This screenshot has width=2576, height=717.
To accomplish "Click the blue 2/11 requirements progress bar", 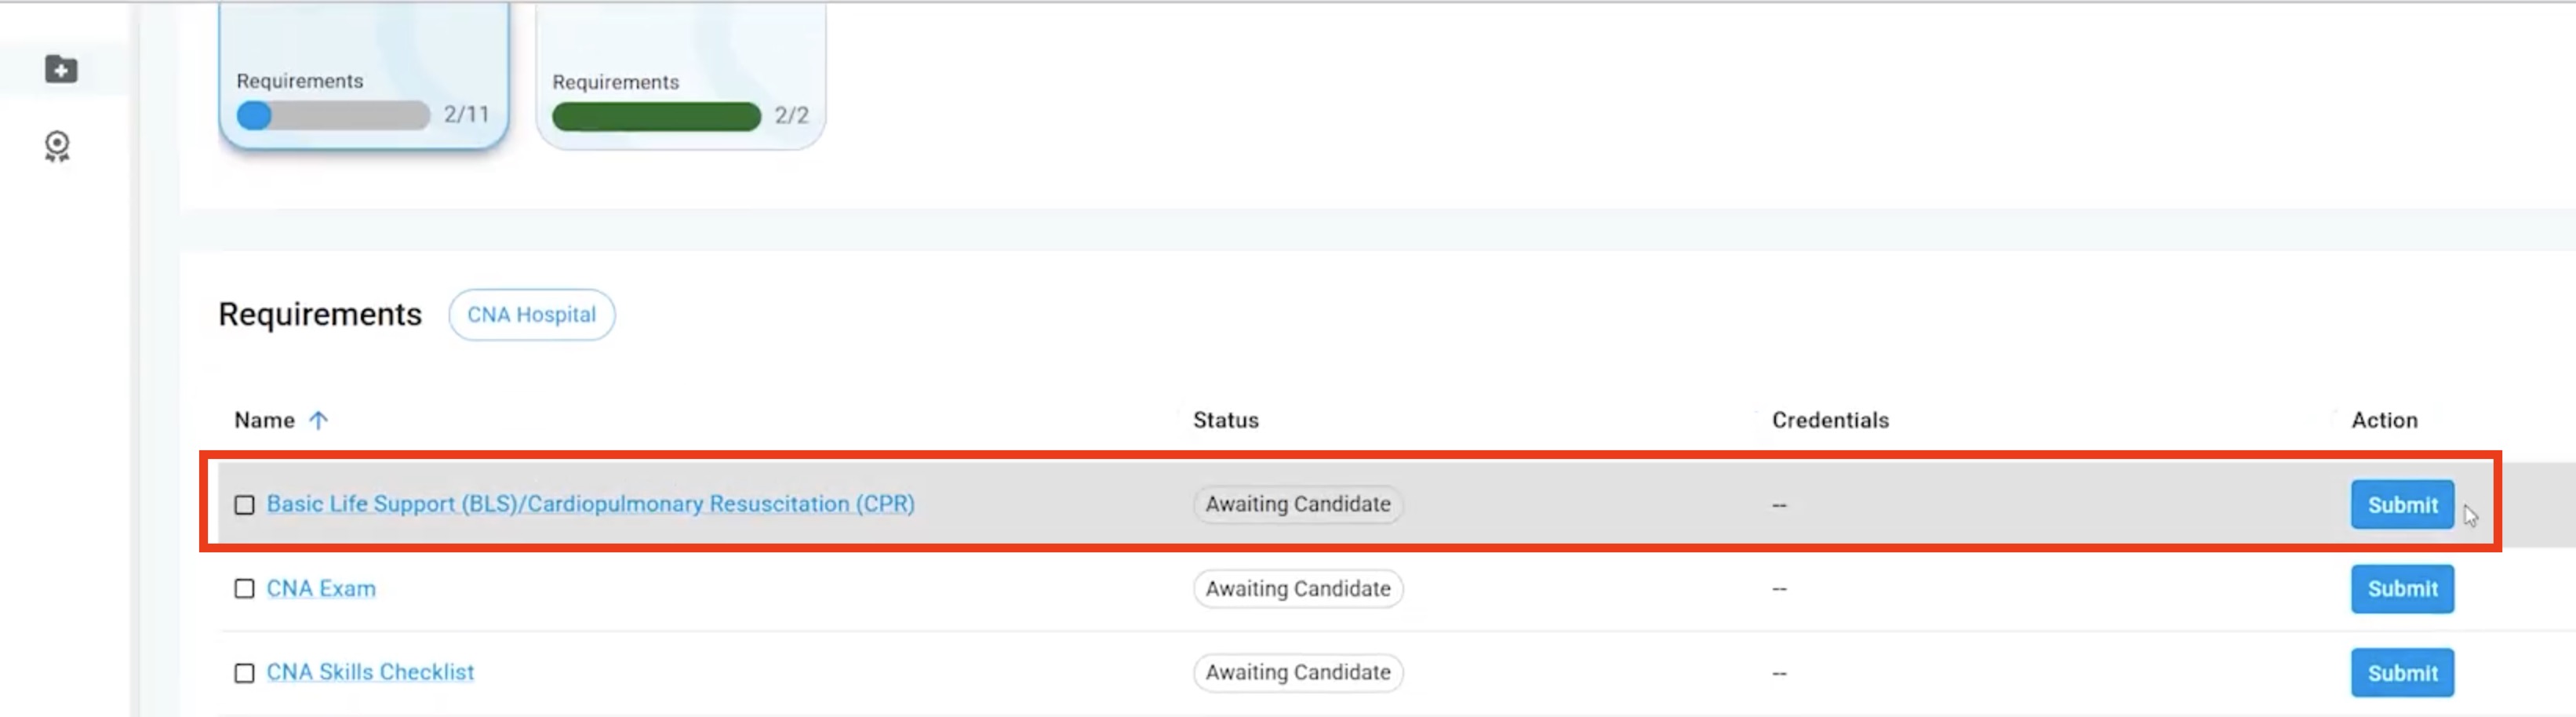I will click(x=333, y=116).
